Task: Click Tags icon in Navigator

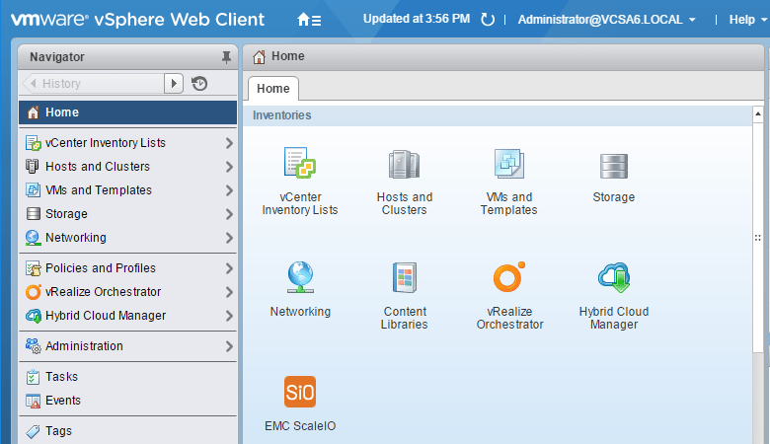Action: tap(33, 431)
